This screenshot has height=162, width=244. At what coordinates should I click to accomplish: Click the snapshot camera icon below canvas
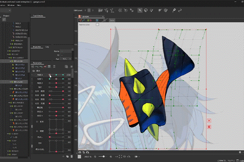coord(80,152)
